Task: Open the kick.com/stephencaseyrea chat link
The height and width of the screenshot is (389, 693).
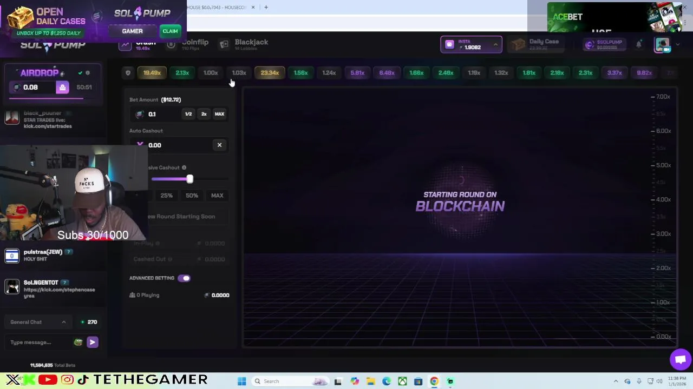Action: pos(59,293)
